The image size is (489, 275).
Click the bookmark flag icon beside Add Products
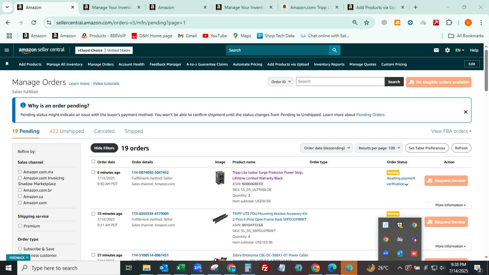7,64
